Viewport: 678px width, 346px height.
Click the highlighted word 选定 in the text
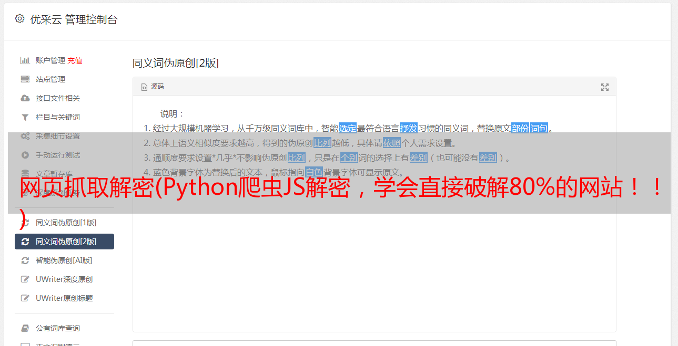[x=348, y=128]
